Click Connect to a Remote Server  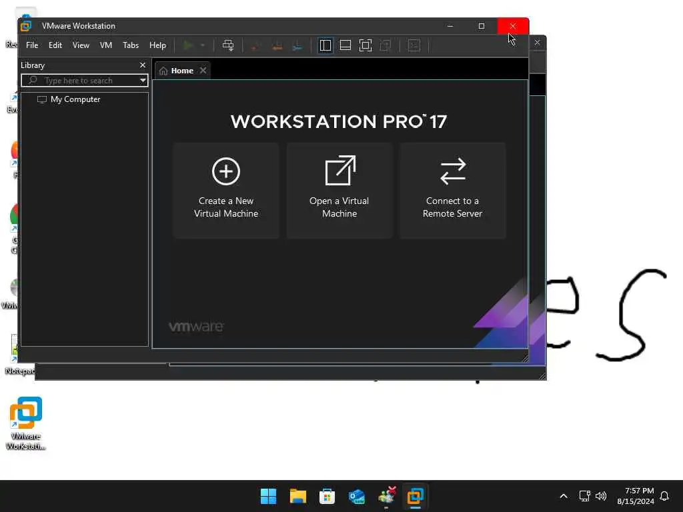click(x=453, y=190)
